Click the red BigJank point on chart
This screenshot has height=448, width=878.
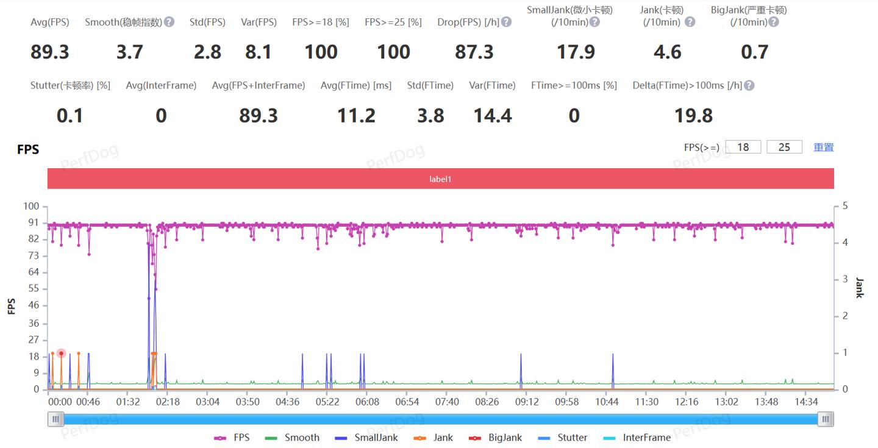pyautogui.click(x=61, y=354)
